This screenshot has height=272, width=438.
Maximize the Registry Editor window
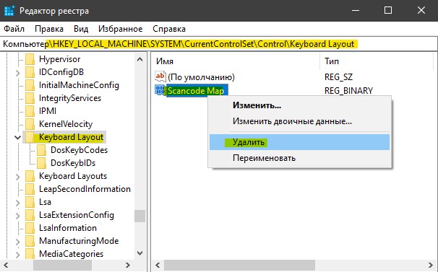[x=388, y=11]
